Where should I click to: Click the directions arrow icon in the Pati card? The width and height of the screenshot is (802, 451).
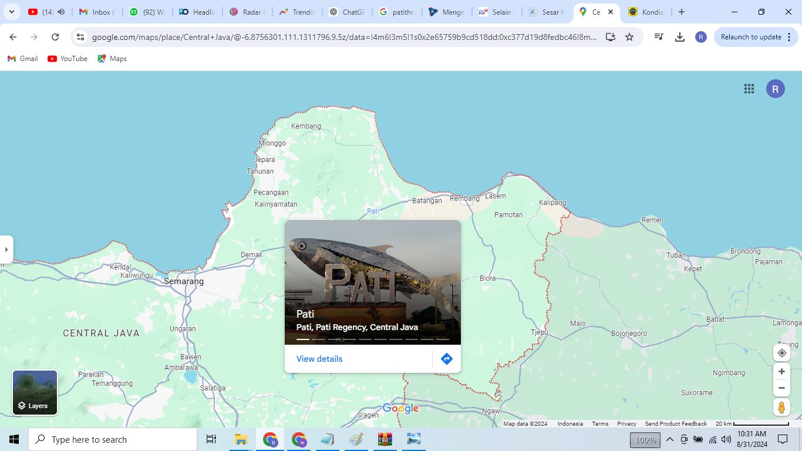447,359
